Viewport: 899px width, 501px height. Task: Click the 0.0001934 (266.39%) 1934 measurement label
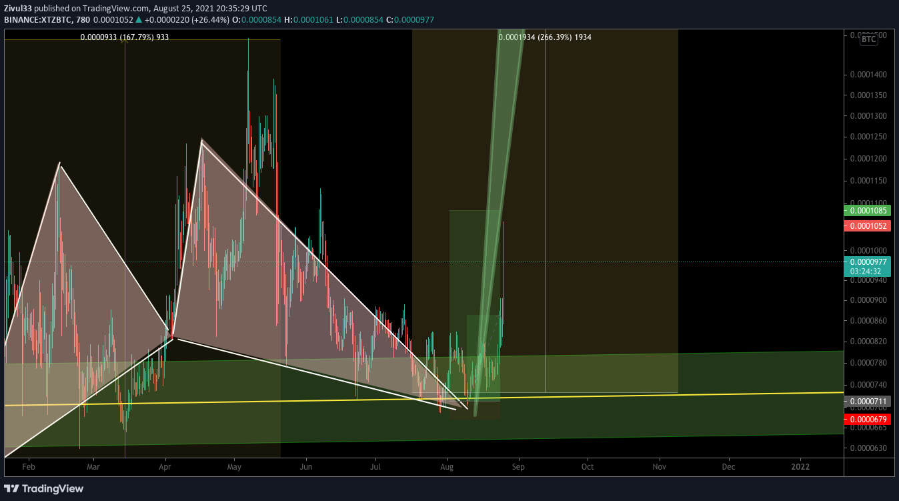tap(545, 37)
